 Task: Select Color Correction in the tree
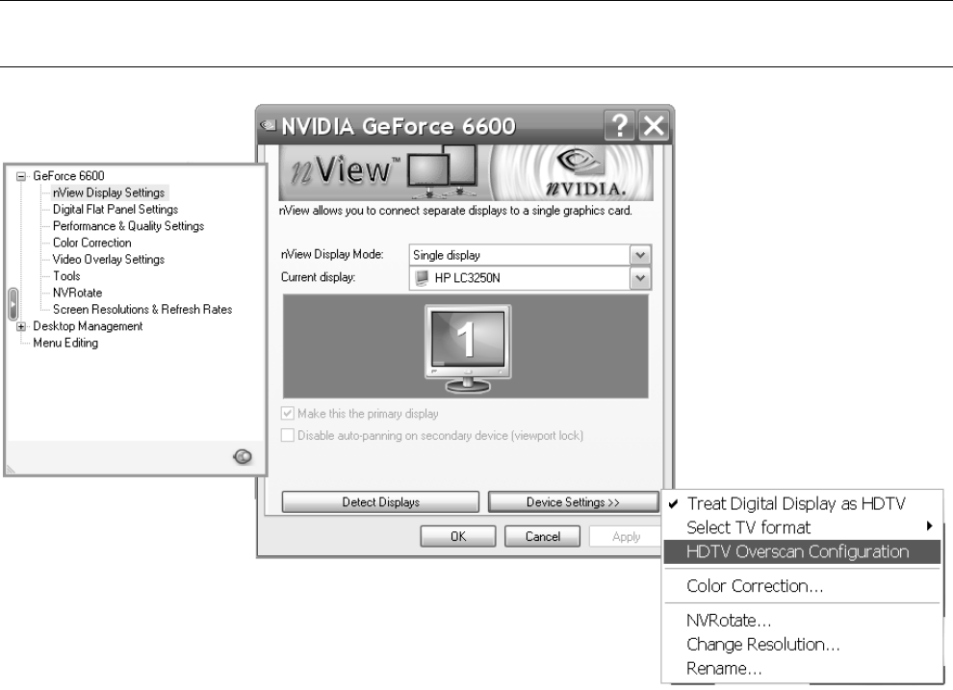91,243
